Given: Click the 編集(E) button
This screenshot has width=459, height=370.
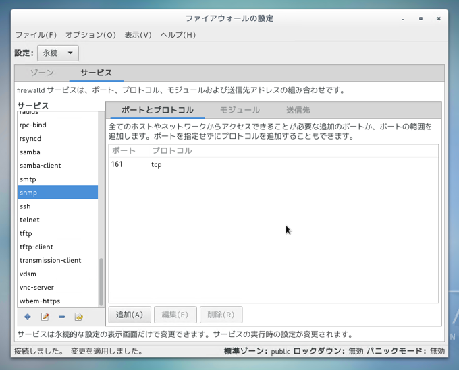Looking at the screenshot, I should [x=175, y=315].
